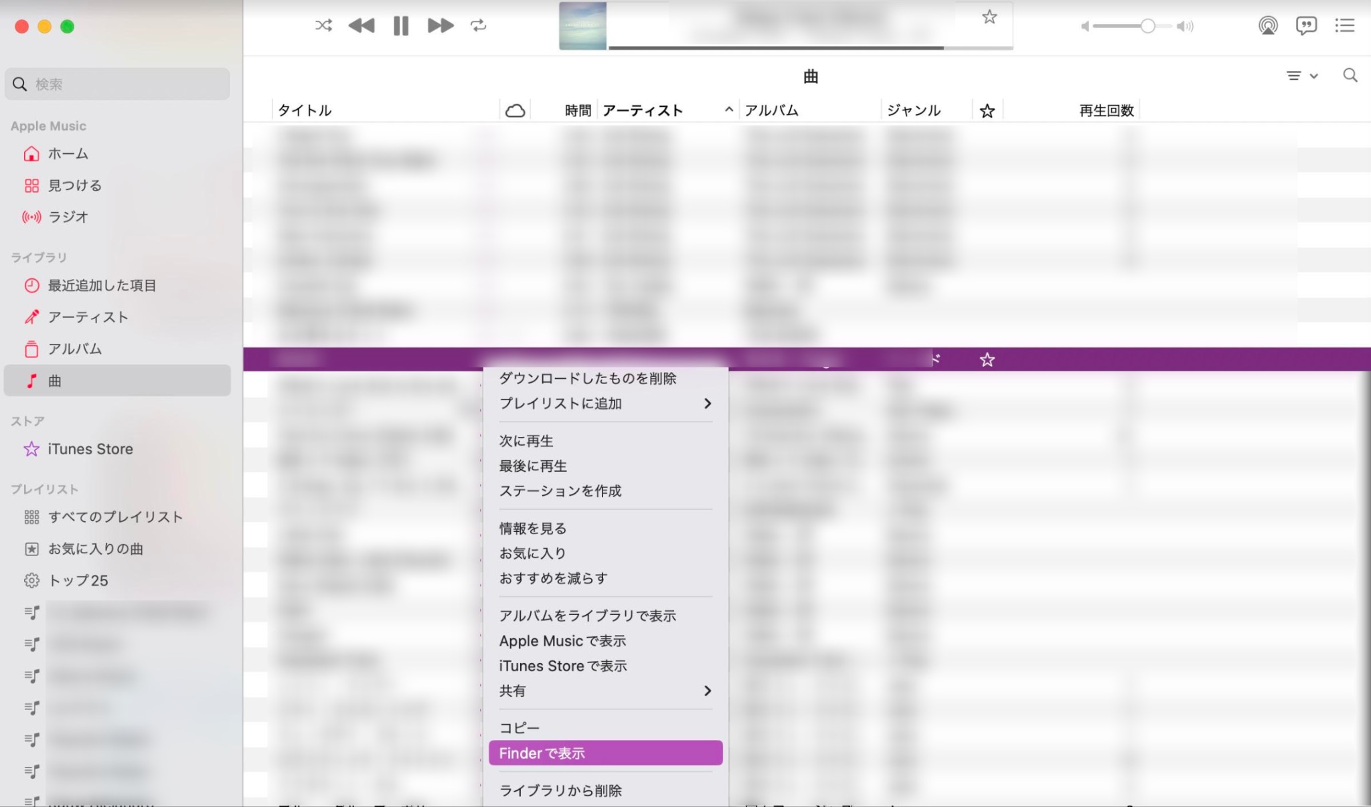
Task: Toggle アーティスト sort direction arrow
Action: pyautogui.click(x=728, y=110)
